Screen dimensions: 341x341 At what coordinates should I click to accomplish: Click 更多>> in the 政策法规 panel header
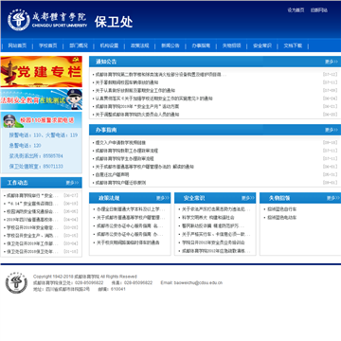click(163, 198)
